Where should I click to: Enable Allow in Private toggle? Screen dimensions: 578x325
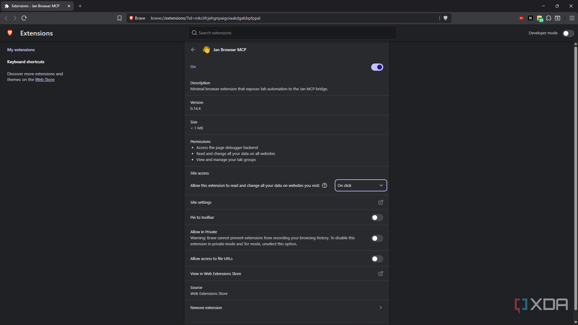pyautogui.click(x=377, y=238)
